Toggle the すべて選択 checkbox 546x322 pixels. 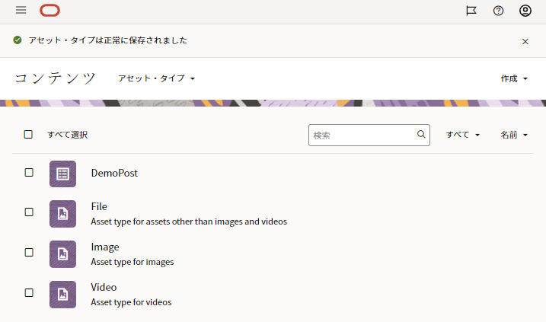28,135
